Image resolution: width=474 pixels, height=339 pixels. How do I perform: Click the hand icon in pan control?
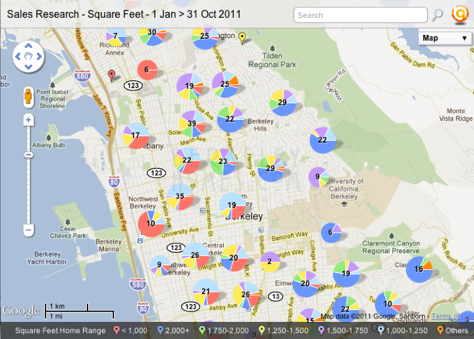click(x=28, y=56)
